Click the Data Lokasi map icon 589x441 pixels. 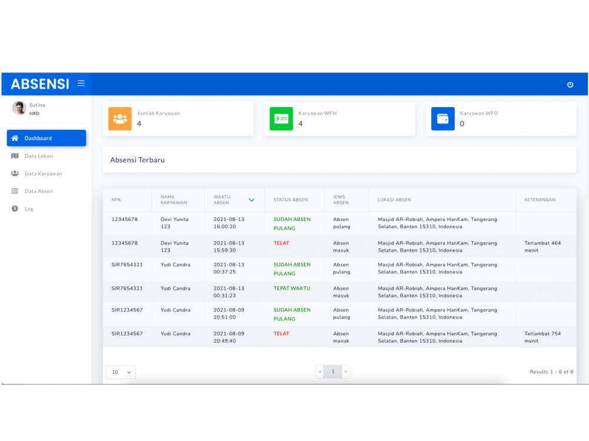[x=15, y=156]
